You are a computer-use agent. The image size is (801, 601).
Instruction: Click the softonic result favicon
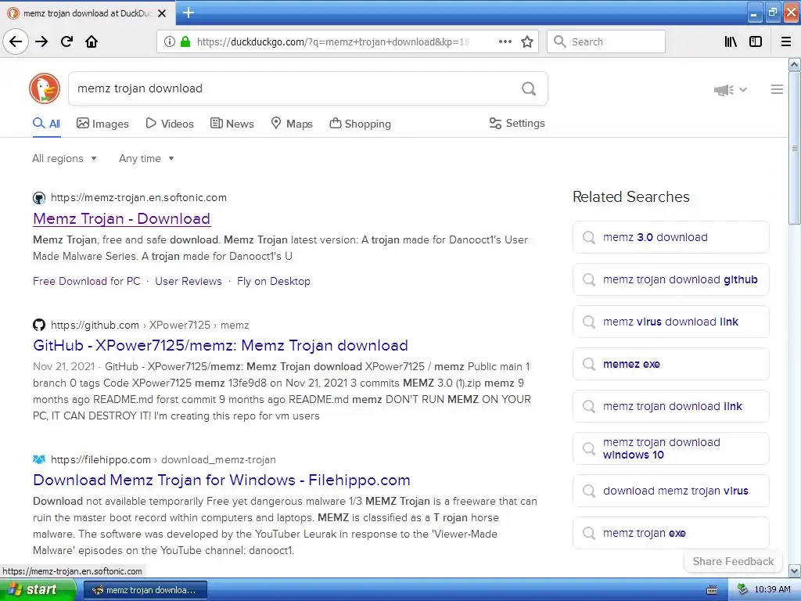[x=39, y=198]
